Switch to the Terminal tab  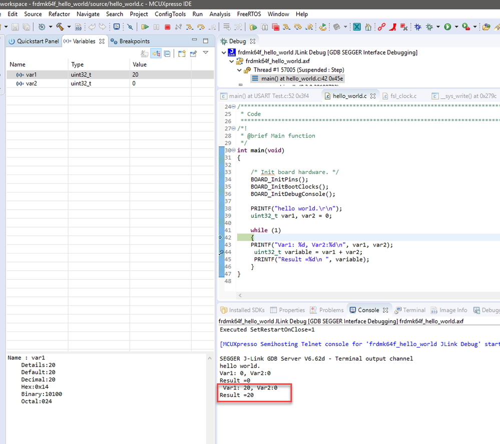(x=410, y=310)
